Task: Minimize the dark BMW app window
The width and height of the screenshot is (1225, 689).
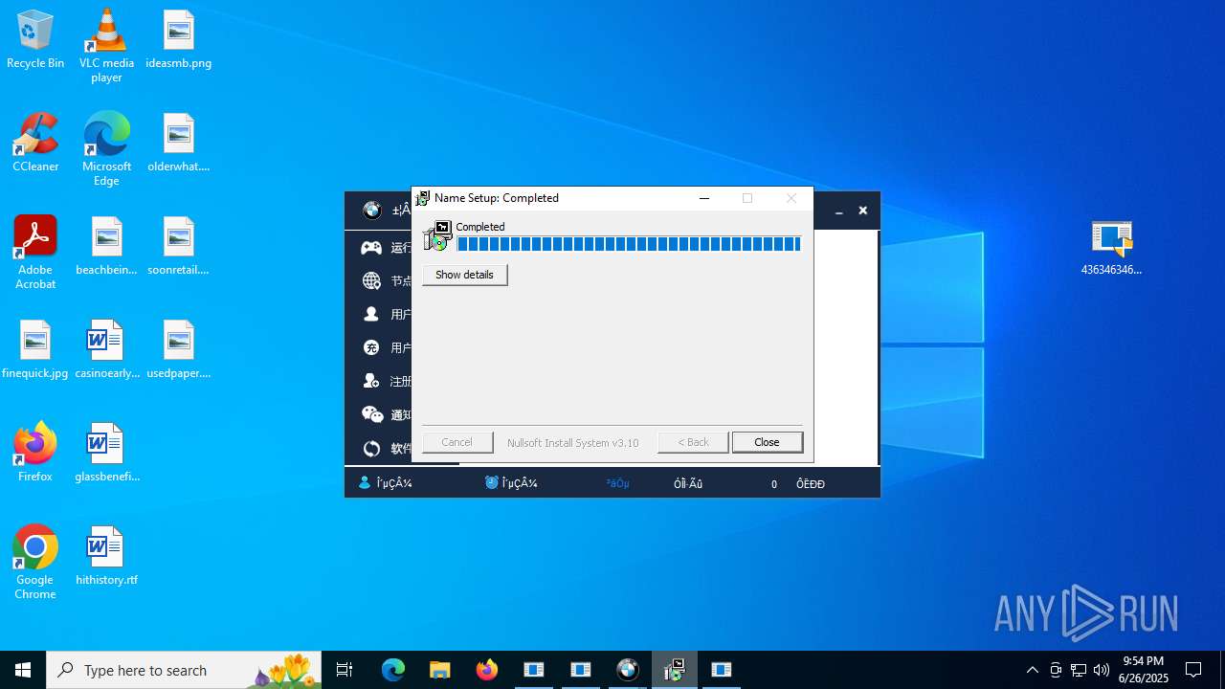Action: coord(838,211)
